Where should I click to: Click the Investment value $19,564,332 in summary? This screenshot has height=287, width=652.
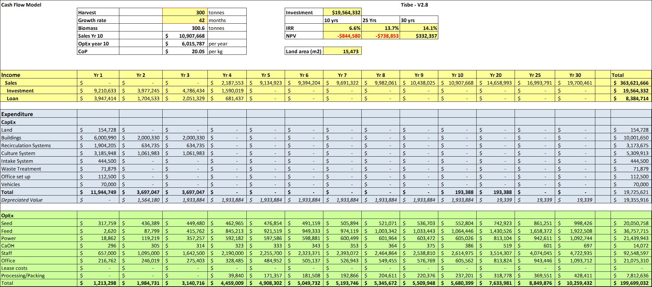342,12
